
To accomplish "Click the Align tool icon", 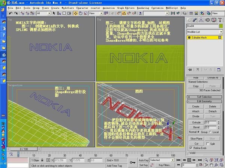I will point(178,13).
